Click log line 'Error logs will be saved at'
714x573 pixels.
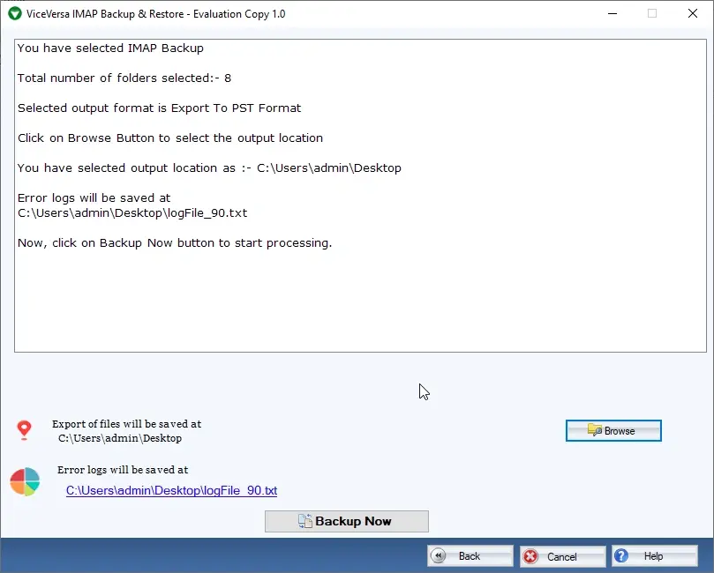[x=94, y=198]
